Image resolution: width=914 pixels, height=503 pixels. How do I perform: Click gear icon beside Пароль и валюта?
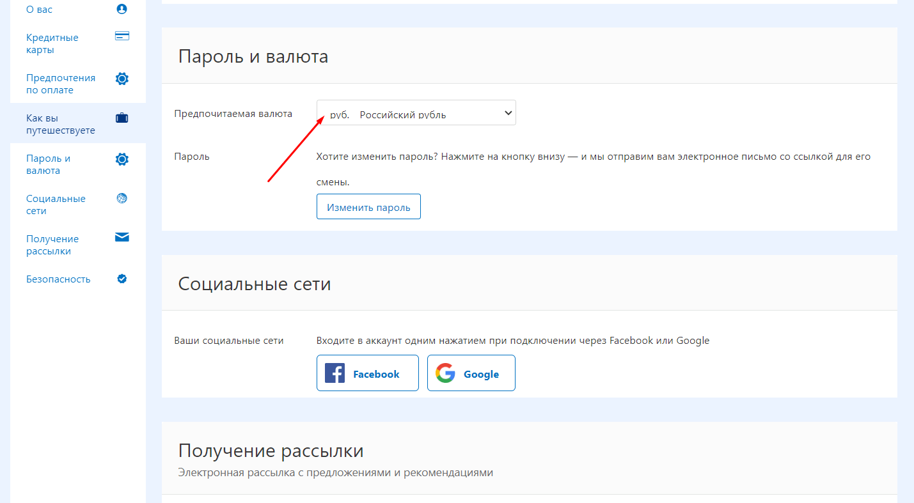(x=122, y=159)
